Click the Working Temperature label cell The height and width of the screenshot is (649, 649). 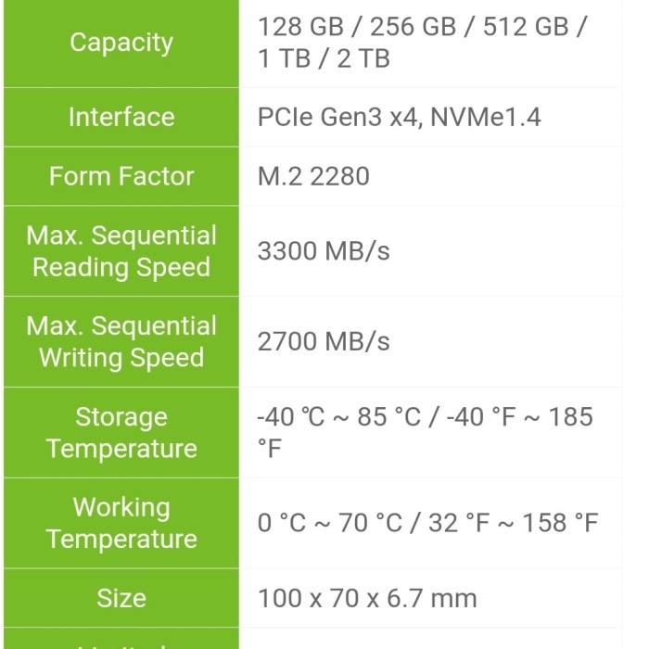[x=121, y=523]
